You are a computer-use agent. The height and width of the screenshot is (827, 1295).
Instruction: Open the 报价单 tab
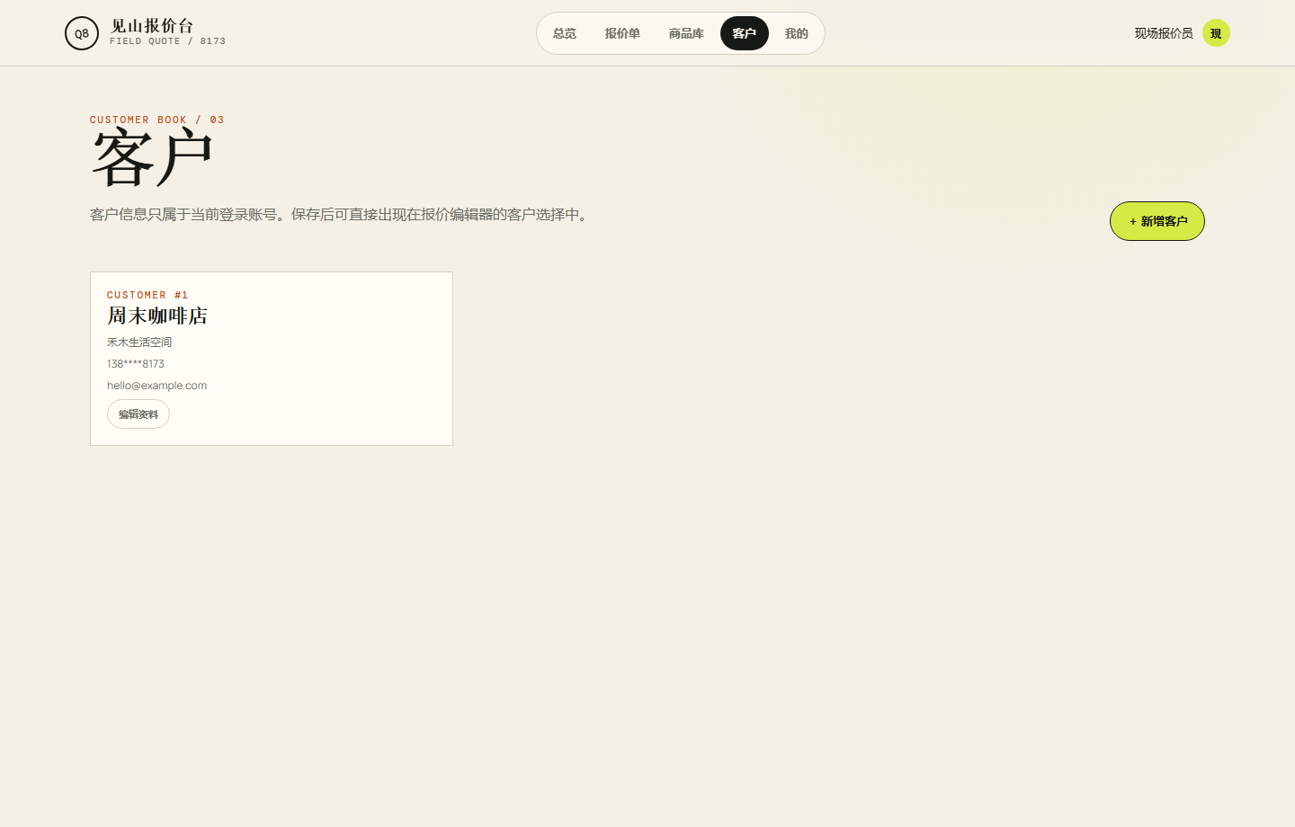tap(622, 33)
